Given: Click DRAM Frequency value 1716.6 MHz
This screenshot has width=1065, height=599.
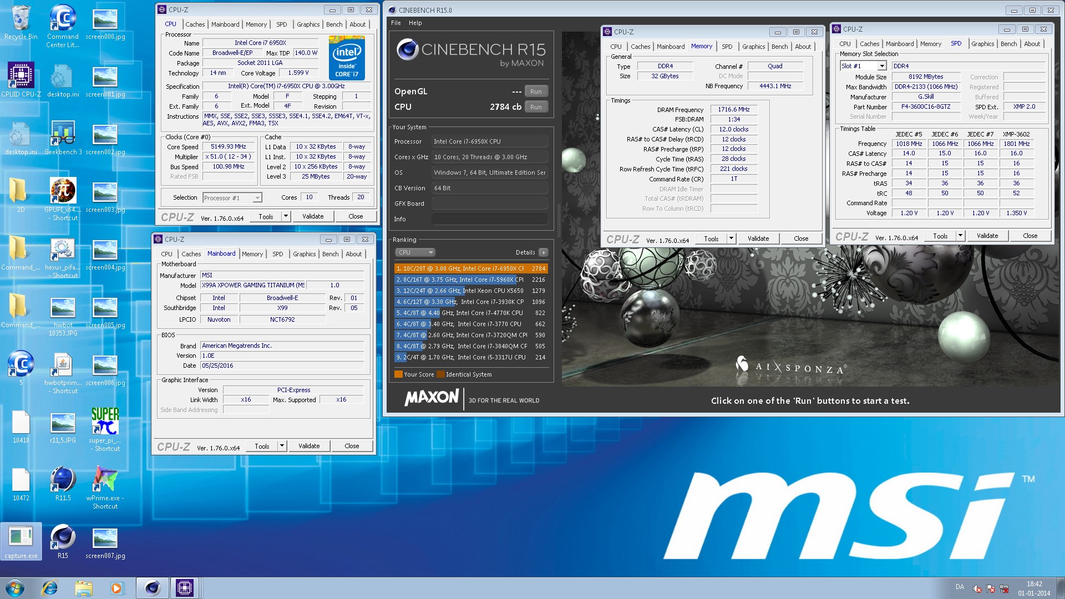Looking at the screenshot, I should pos(733,110).
